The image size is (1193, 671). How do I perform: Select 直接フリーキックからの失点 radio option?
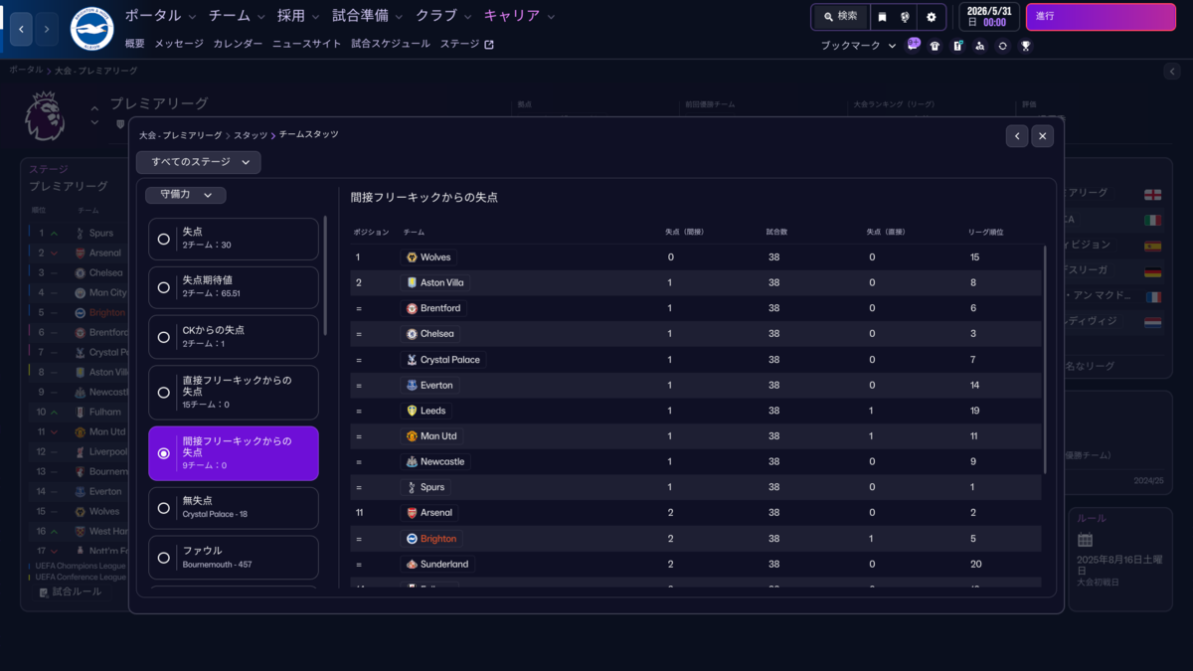164,392
